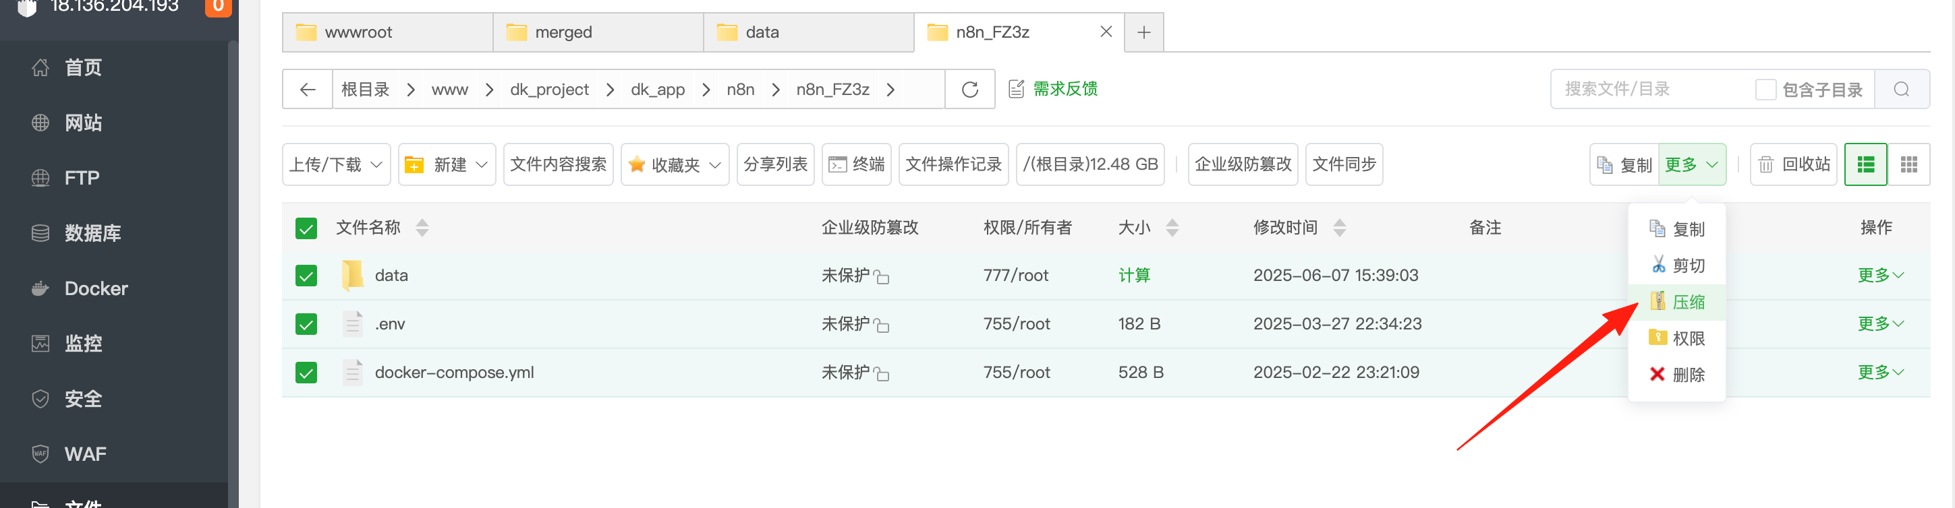
Task: Click the lock icon for data row
Action: click(881, 277)
